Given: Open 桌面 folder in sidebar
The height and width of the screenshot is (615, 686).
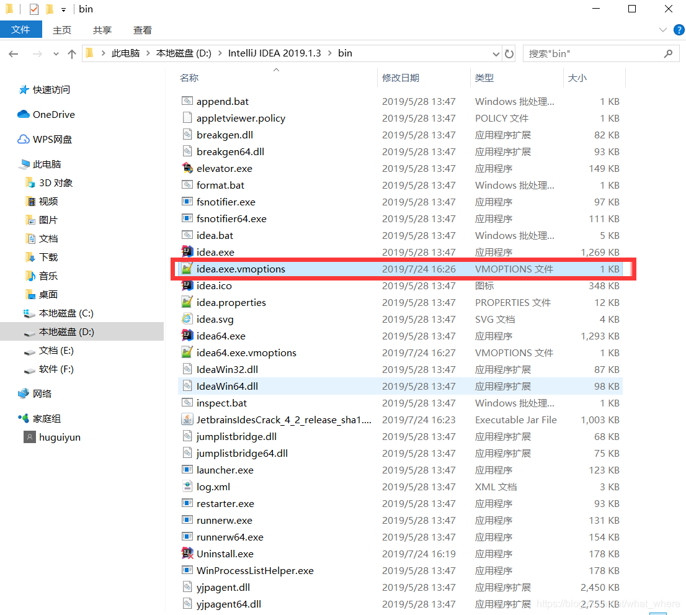Looking at the screenshot, I should [x=48, y=295].
